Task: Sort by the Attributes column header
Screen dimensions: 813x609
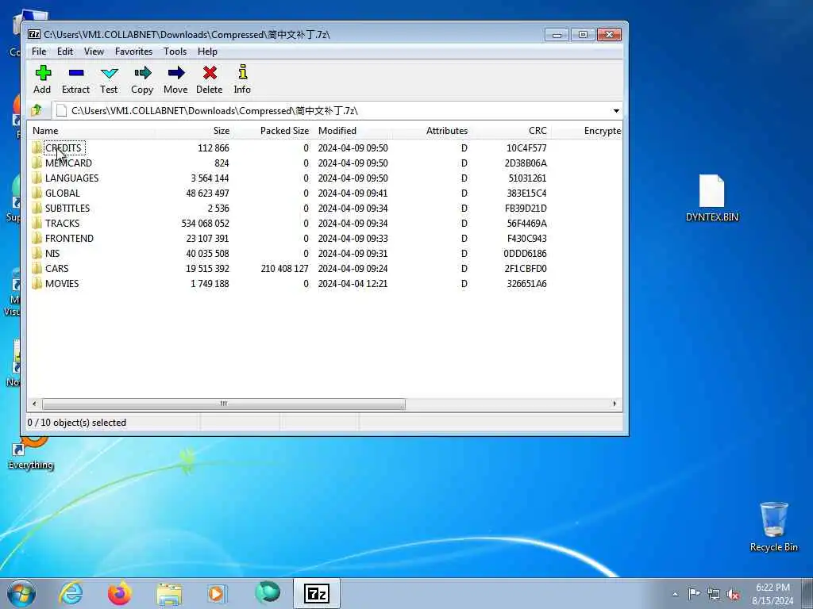Action: (x=432, y=131)
